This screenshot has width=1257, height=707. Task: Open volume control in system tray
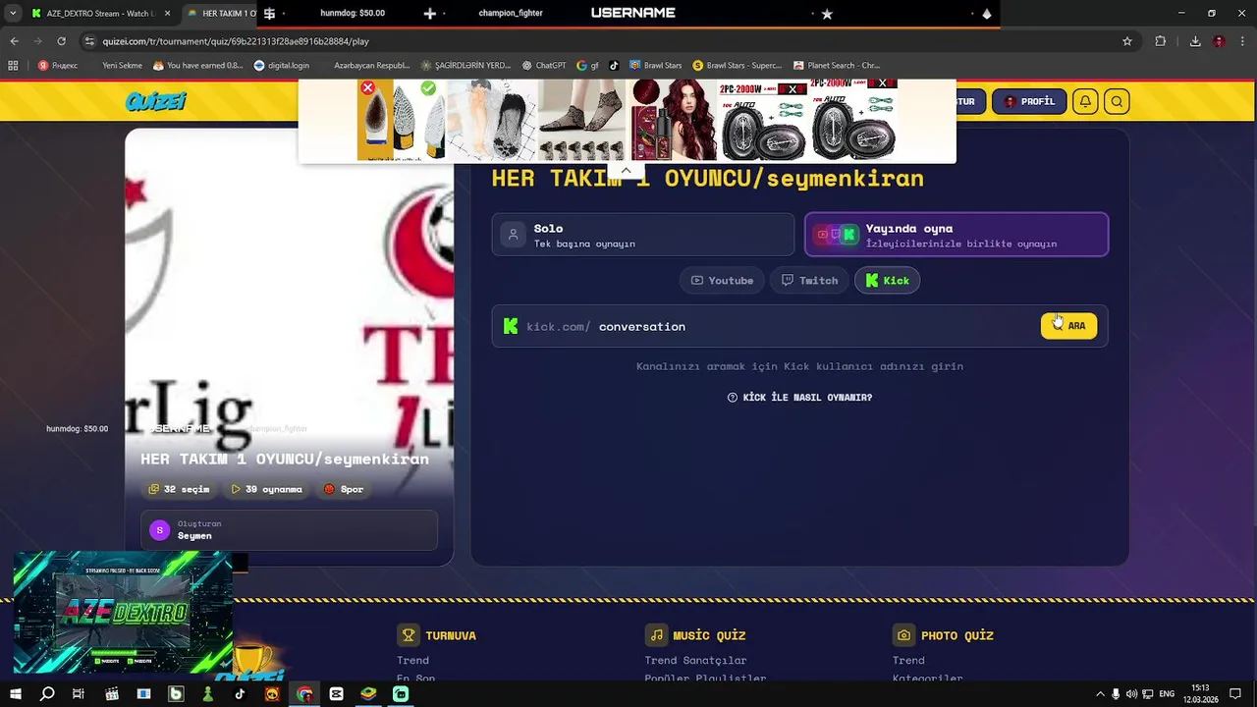click(x=1131, y=694)
